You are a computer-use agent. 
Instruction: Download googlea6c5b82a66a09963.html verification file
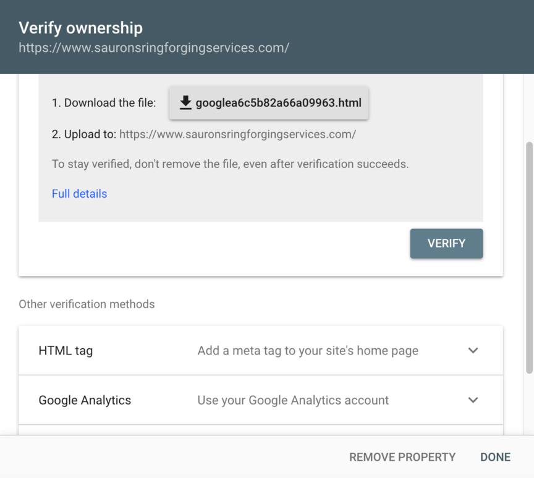coord(268,103)
